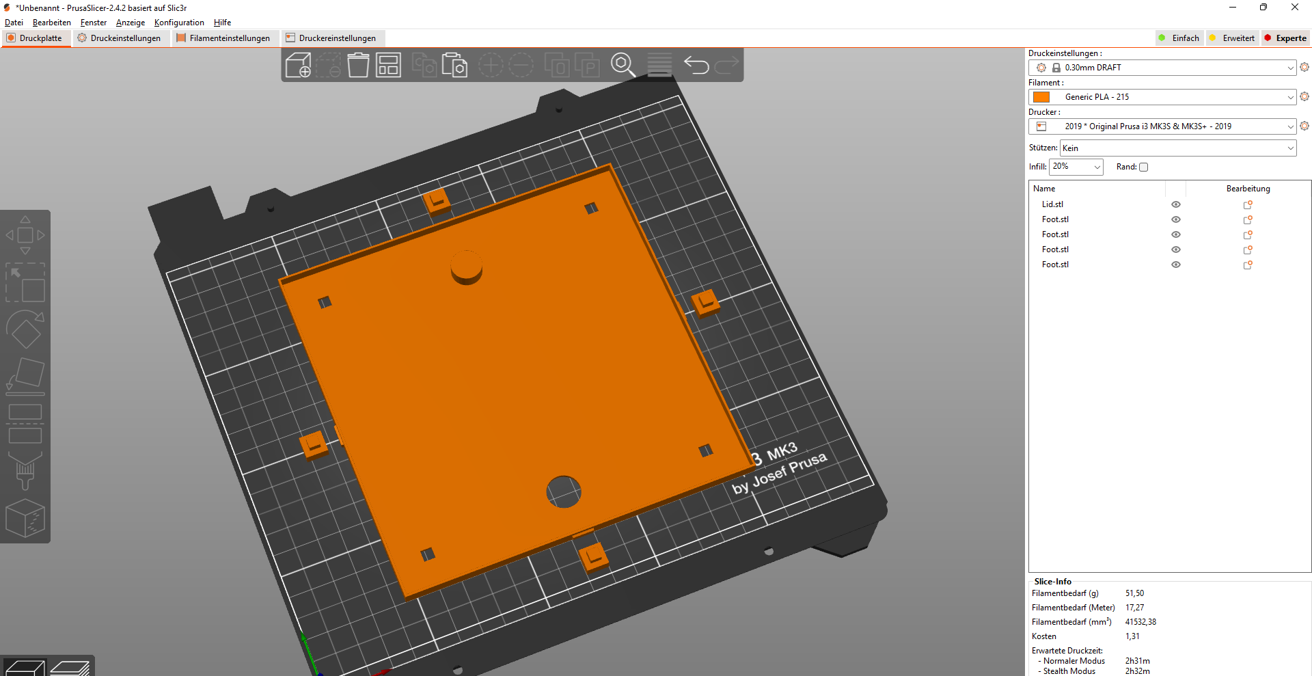
Task: Open the Konfiguration menu
Action: pos(179,23)
